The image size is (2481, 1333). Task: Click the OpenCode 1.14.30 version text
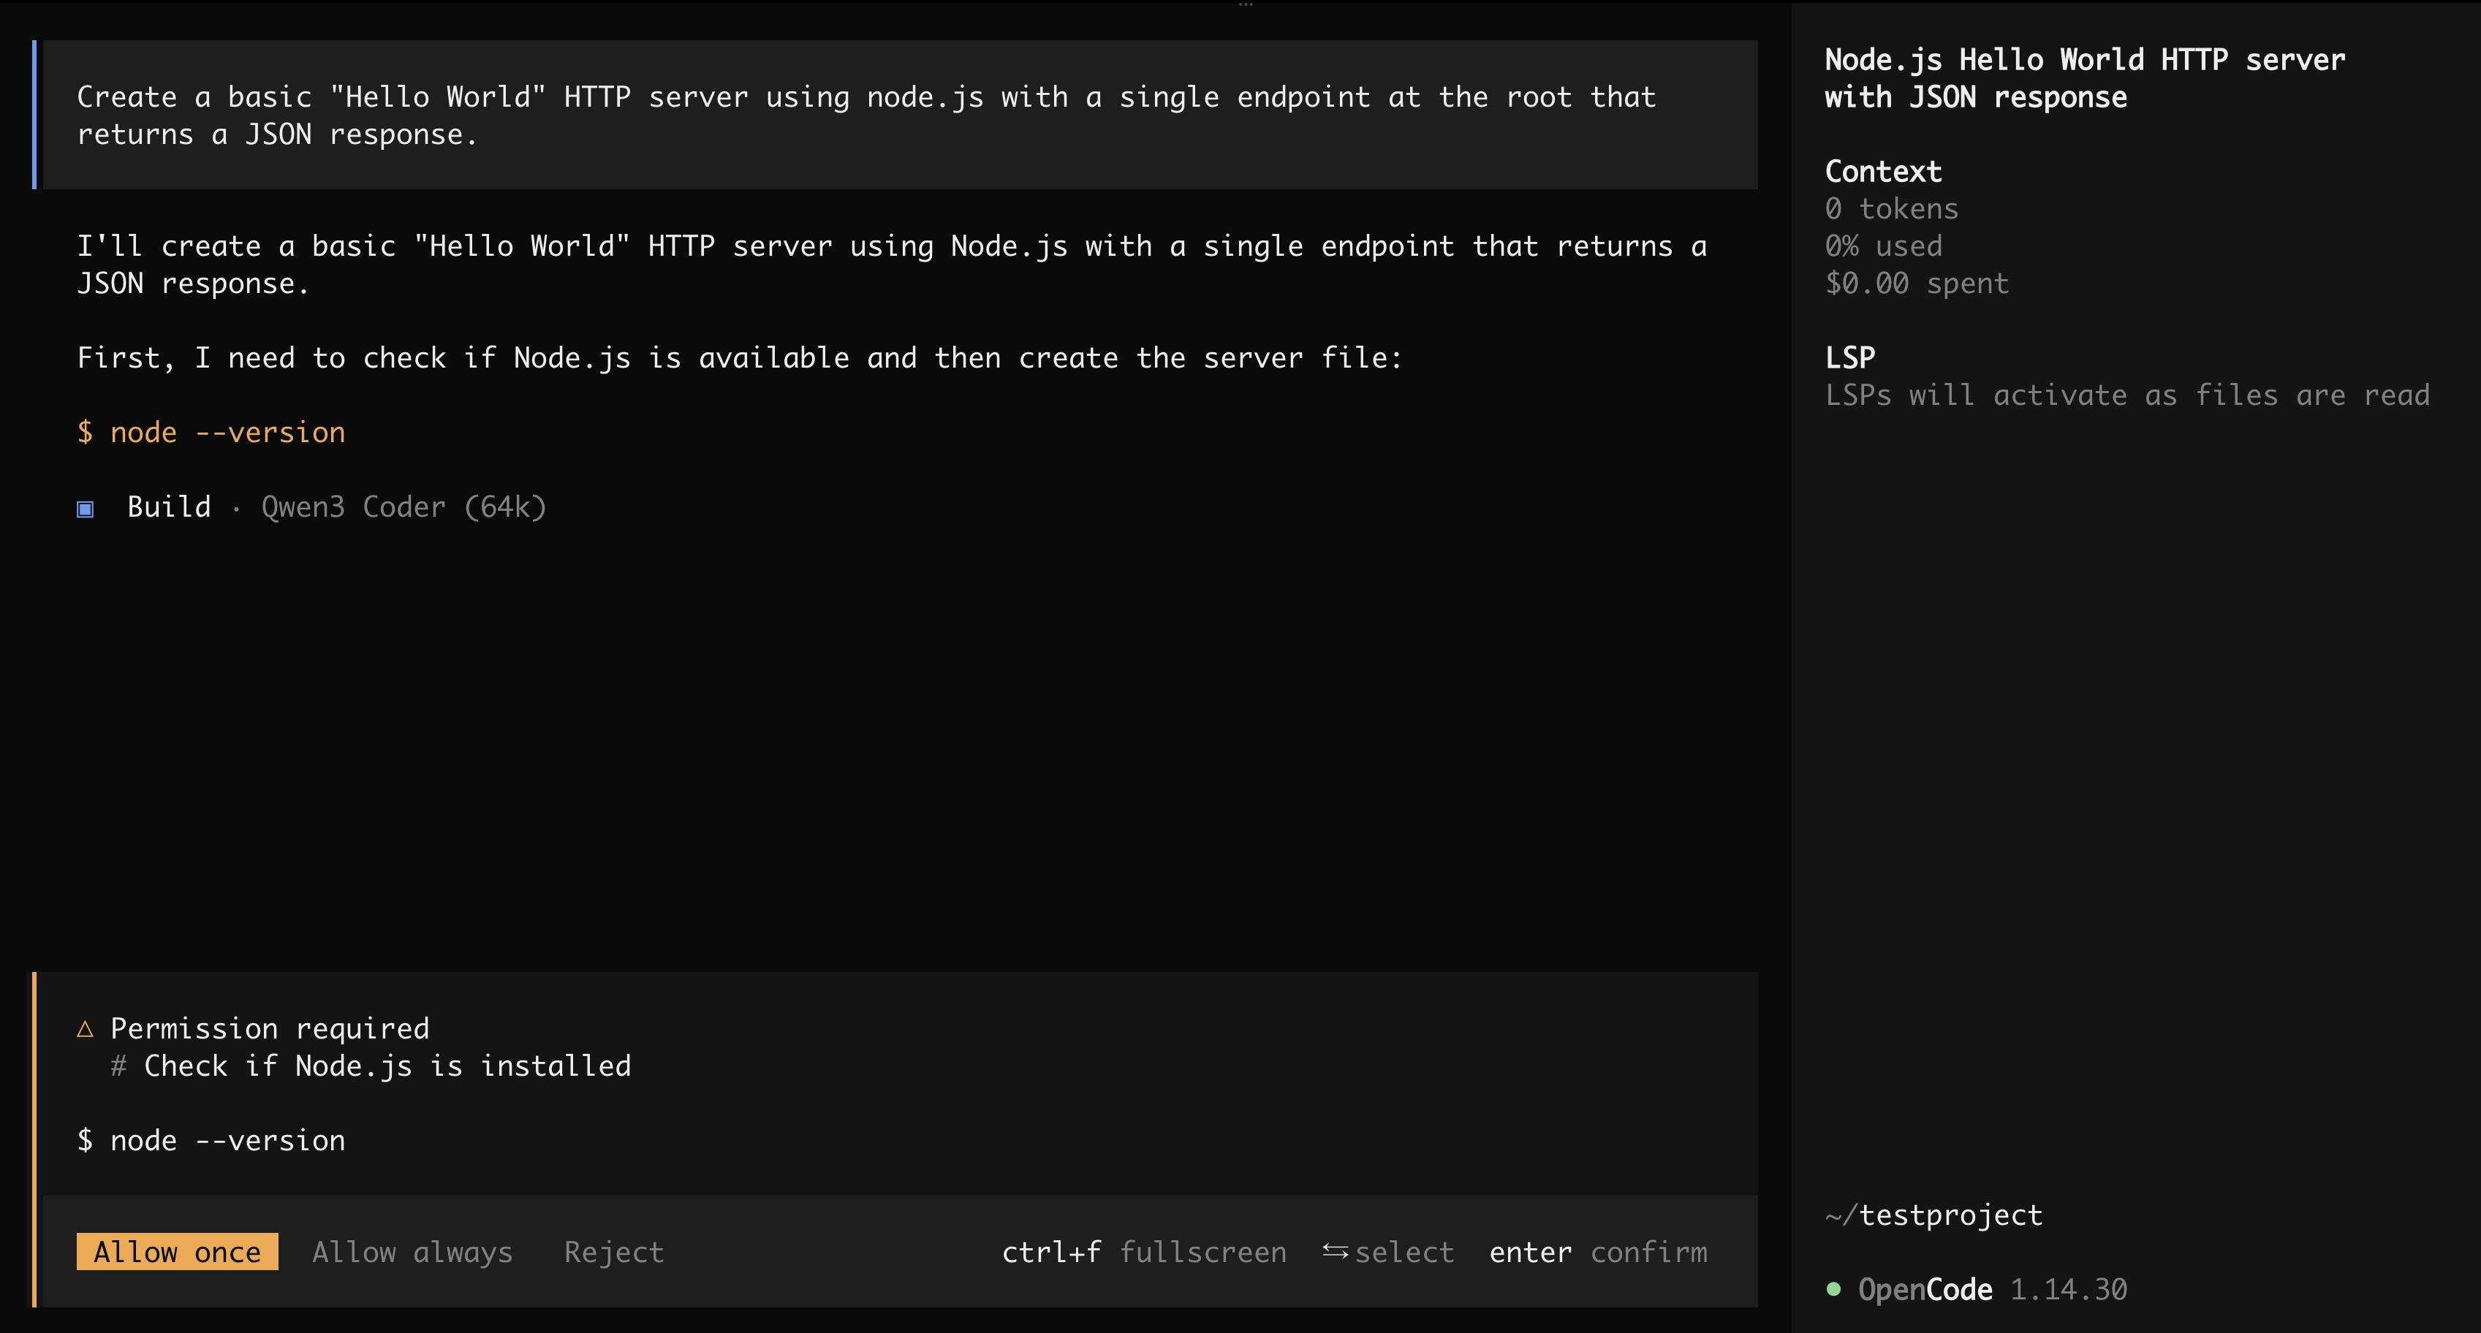(1992, 1288)
